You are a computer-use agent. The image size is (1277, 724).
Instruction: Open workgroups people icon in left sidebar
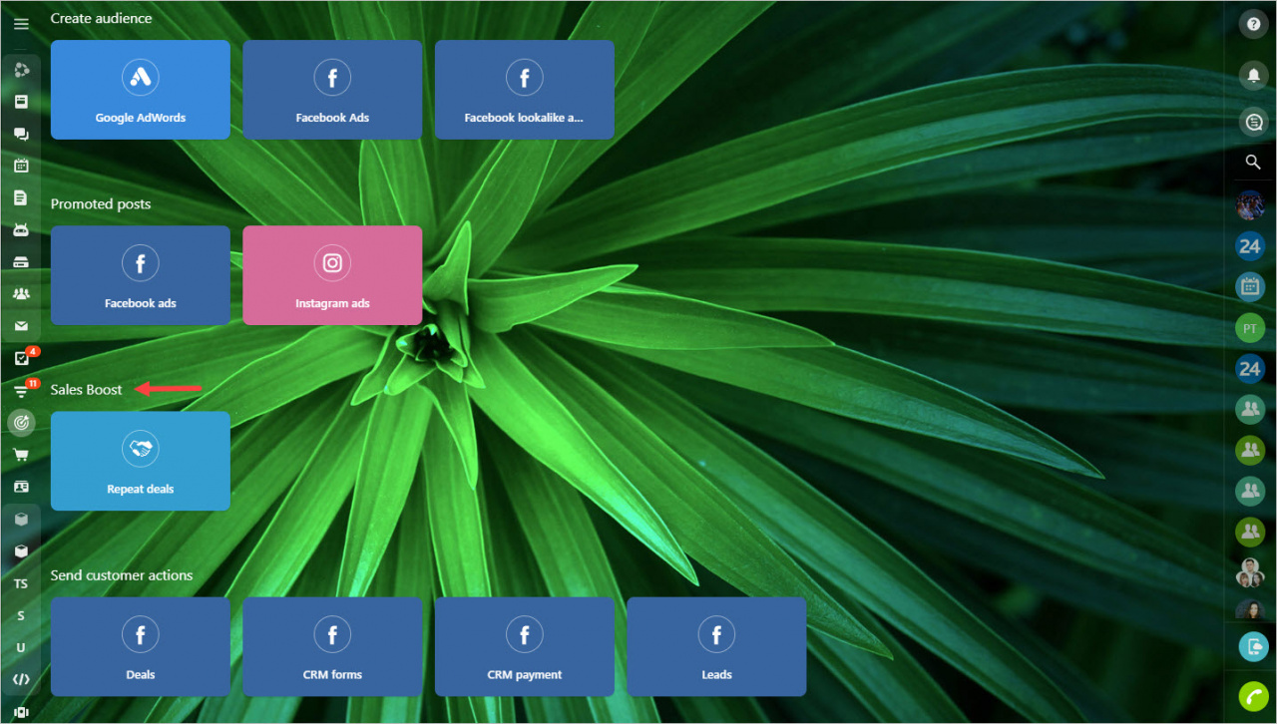(21, 294)
